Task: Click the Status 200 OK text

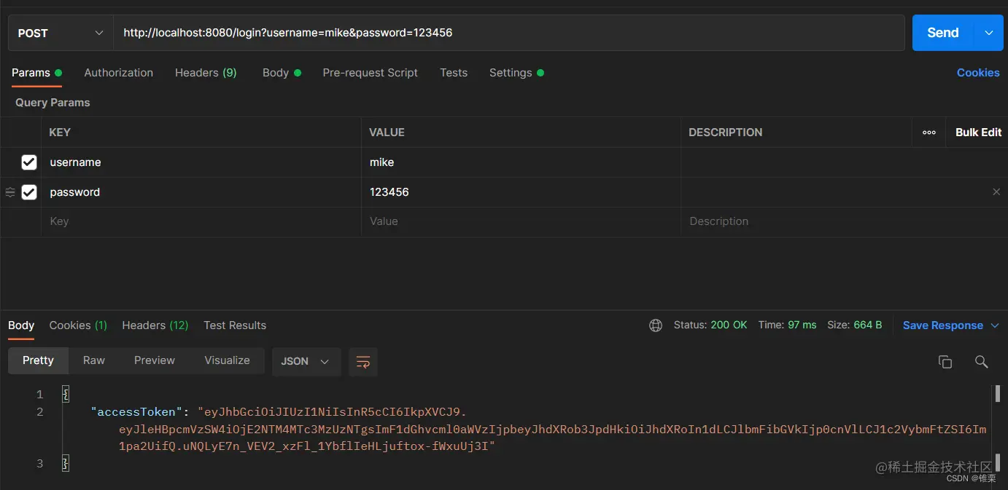Action: (710, 325)
